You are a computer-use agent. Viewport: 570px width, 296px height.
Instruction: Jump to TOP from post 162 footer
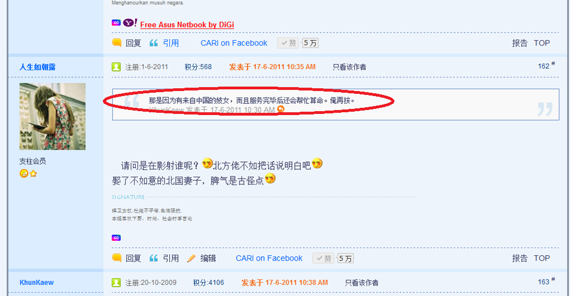pos(541,258)
